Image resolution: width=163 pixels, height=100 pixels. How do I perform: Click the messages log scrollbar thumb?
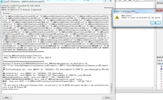coord(111,87)
